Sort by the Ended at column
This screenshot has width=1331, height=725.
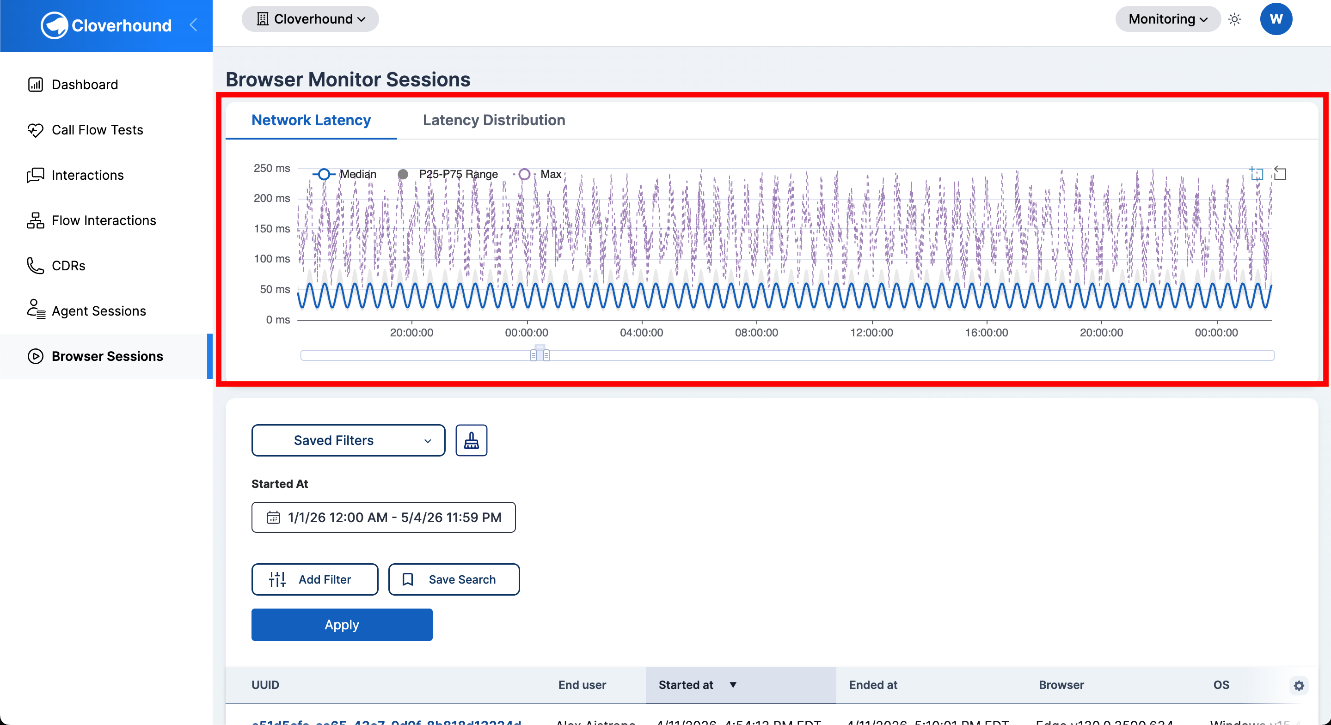pos(873,685)
